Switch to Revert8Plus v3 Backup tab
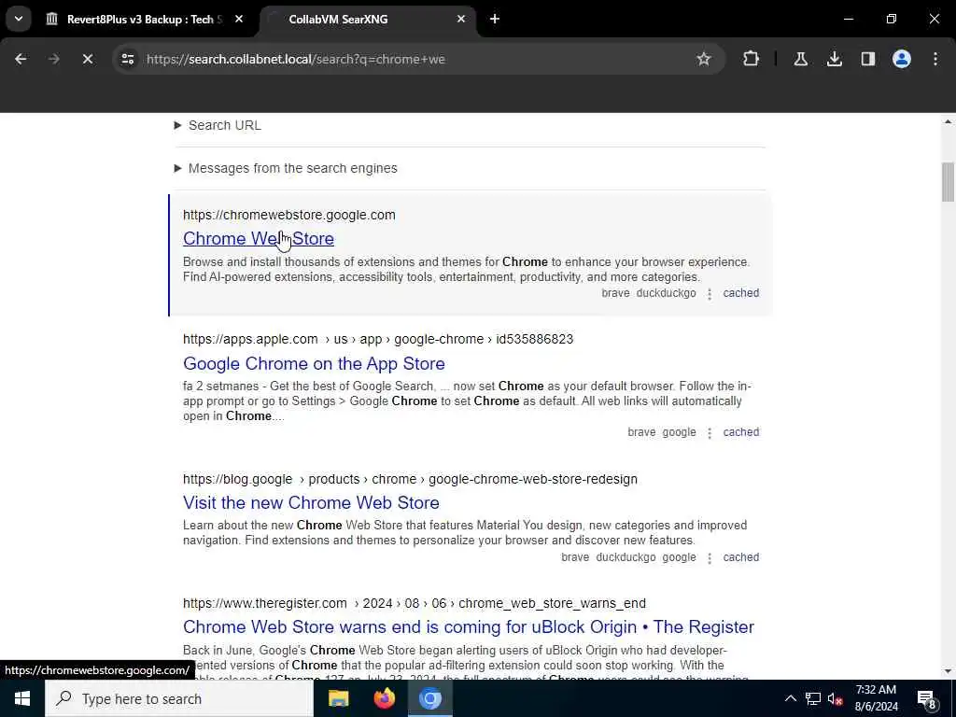 pyautogui.click(x=143, y=20)
